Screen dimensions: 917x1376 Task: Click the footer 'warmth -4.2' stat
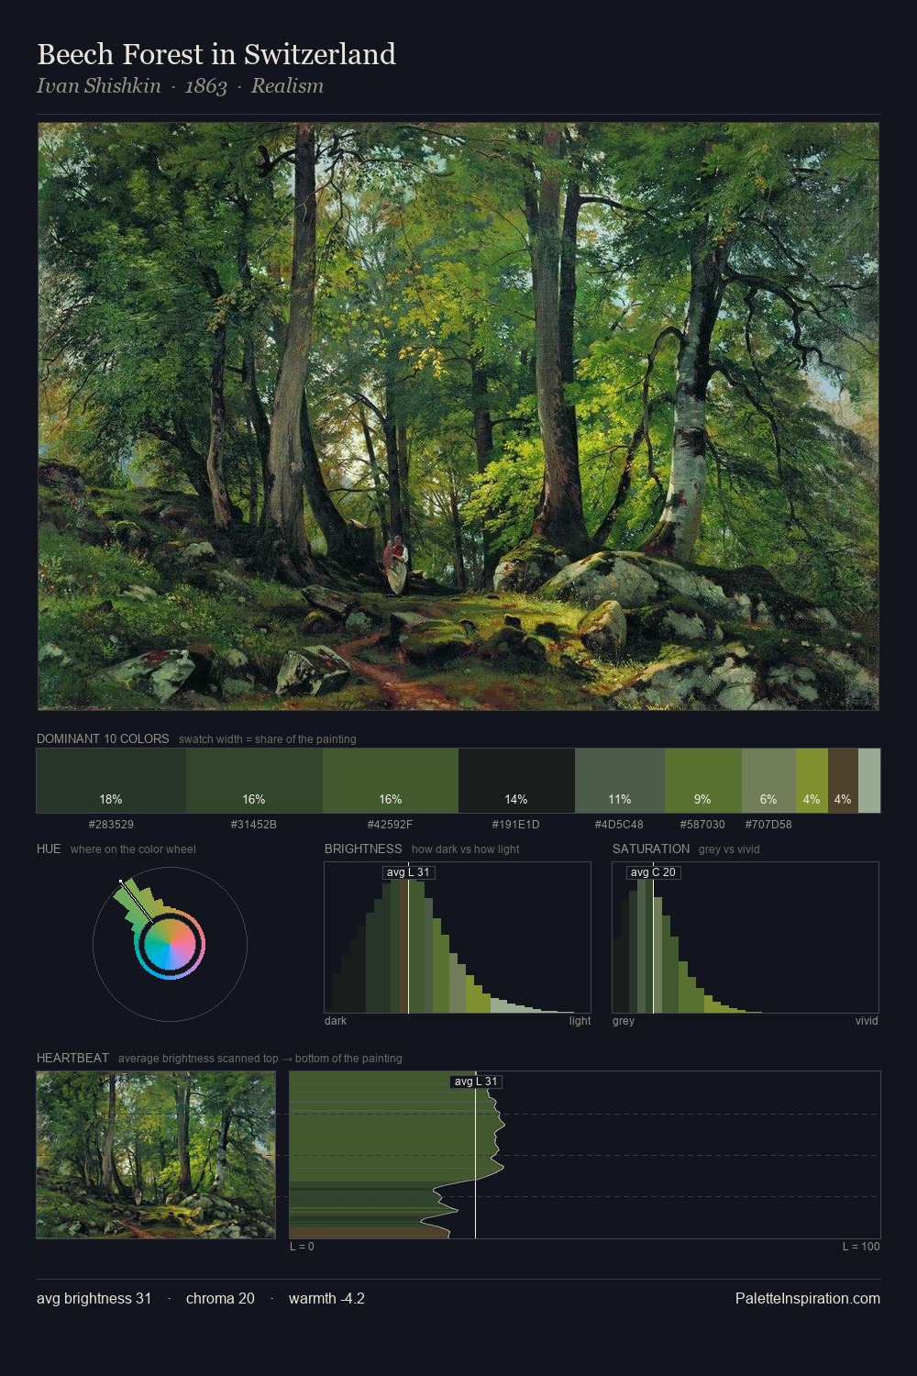click(326, 1298)
